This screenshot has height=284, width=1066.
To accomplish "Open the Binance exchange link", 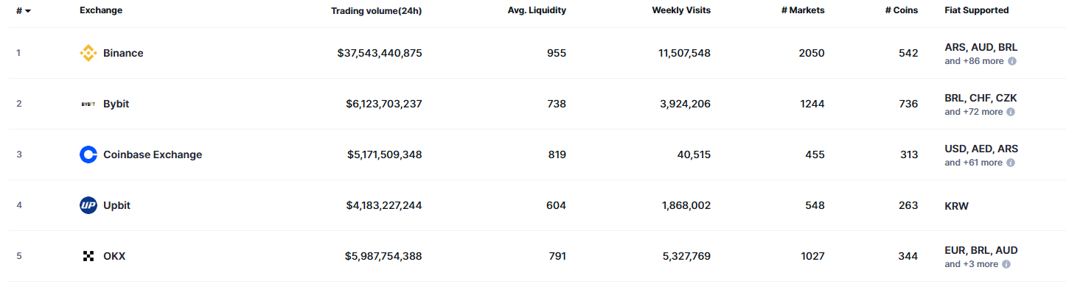I will (x=123, y=53).
